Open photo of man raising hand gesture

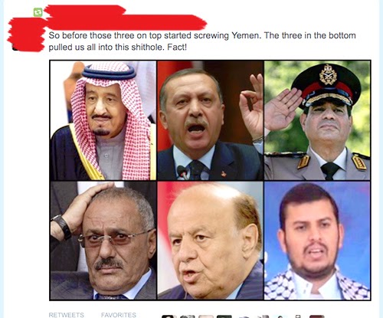click(210, 120)
